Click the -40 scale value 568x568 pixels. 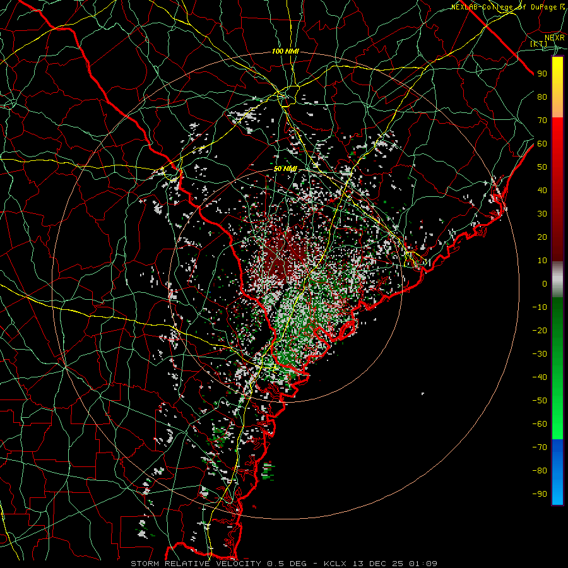[540, 377]
